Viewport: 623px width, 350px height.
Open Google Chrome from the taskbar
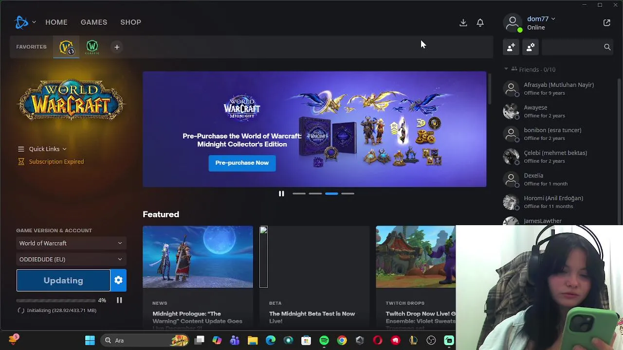[x=342, y=340]
